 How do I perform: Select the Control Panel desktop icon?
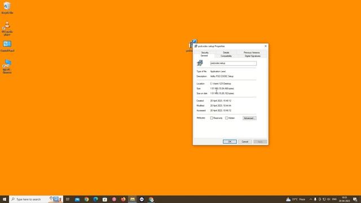[7, 46]
